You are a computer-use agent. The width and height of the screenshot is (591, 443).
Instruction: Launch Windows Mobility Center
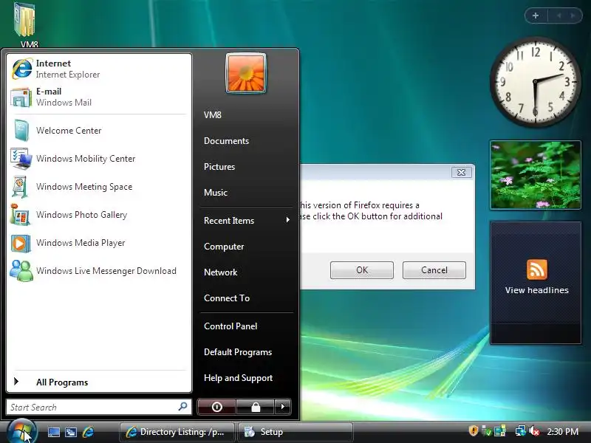[x=99, y=159]
